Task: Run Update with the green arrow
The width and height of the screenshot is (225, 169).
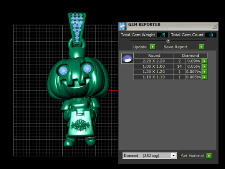Action: pyautogui.click(x=152, y=46)
